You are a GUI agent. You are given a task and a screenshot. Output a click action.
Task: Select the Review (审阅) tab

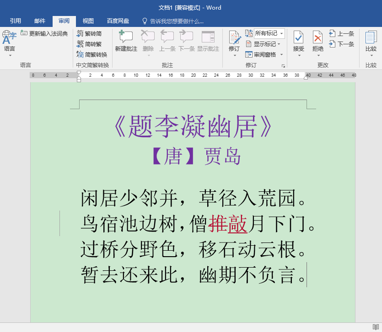pyautogui.click(x=64, y=21)
